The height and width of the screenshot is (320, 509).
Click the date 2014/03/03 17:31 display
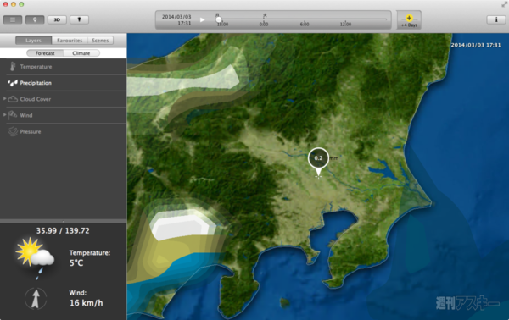pos(176,19)
